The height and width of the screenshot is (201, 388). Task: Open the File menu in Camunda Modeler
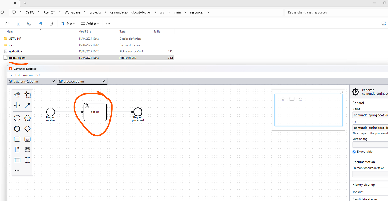[11, 75]
